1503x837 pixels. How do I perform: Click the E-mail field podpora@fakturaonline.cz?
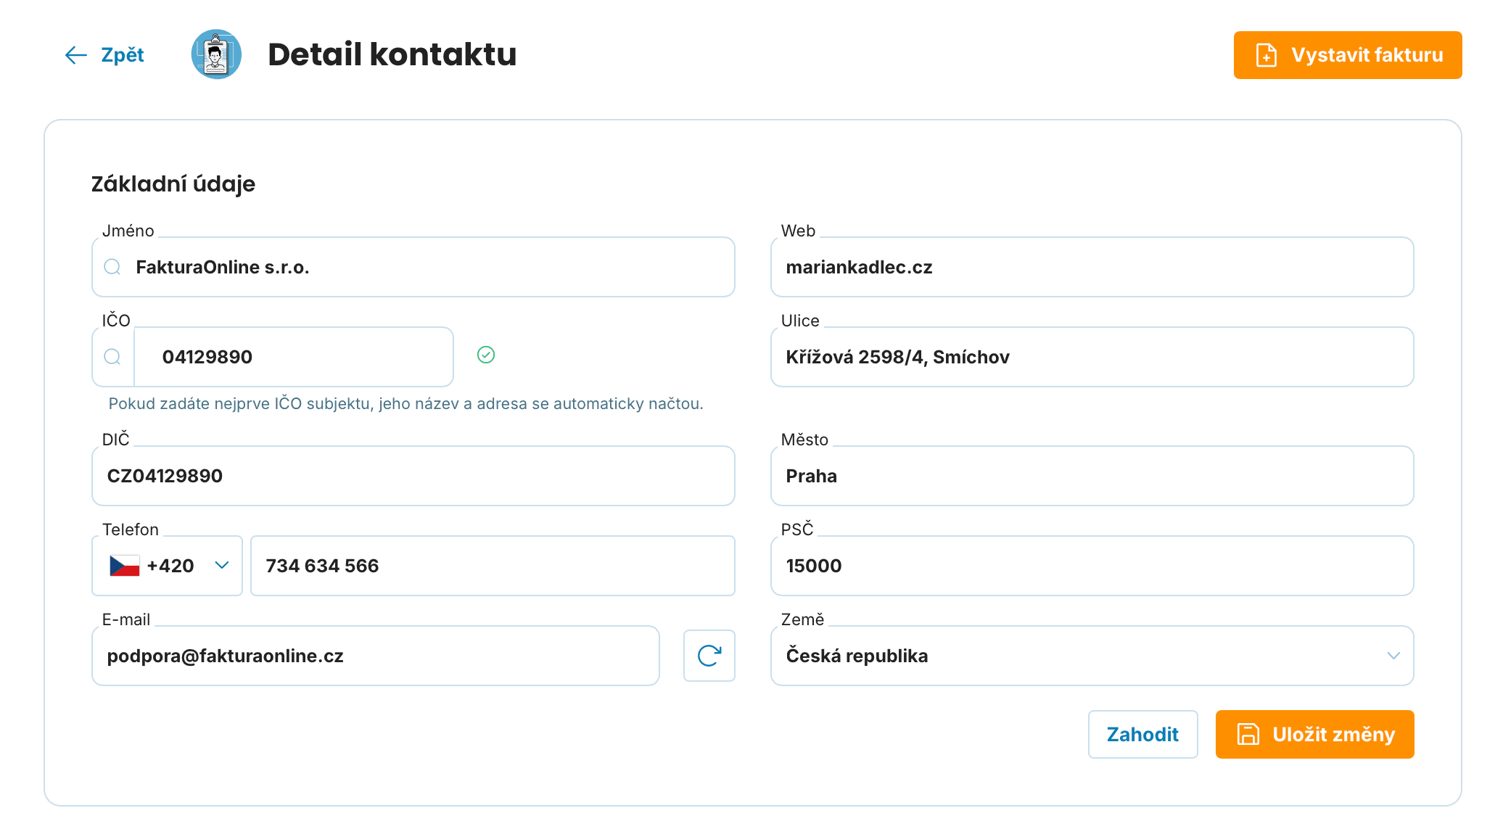pyautogui.click(x=376, y=656)
